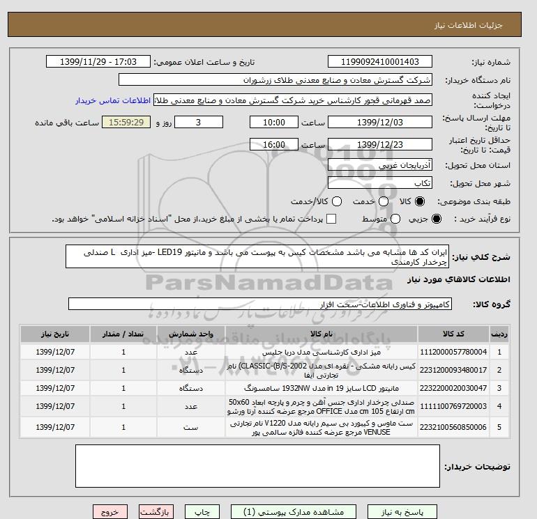
Task: Click unit ست in row 5
Action: click(191, 427)
